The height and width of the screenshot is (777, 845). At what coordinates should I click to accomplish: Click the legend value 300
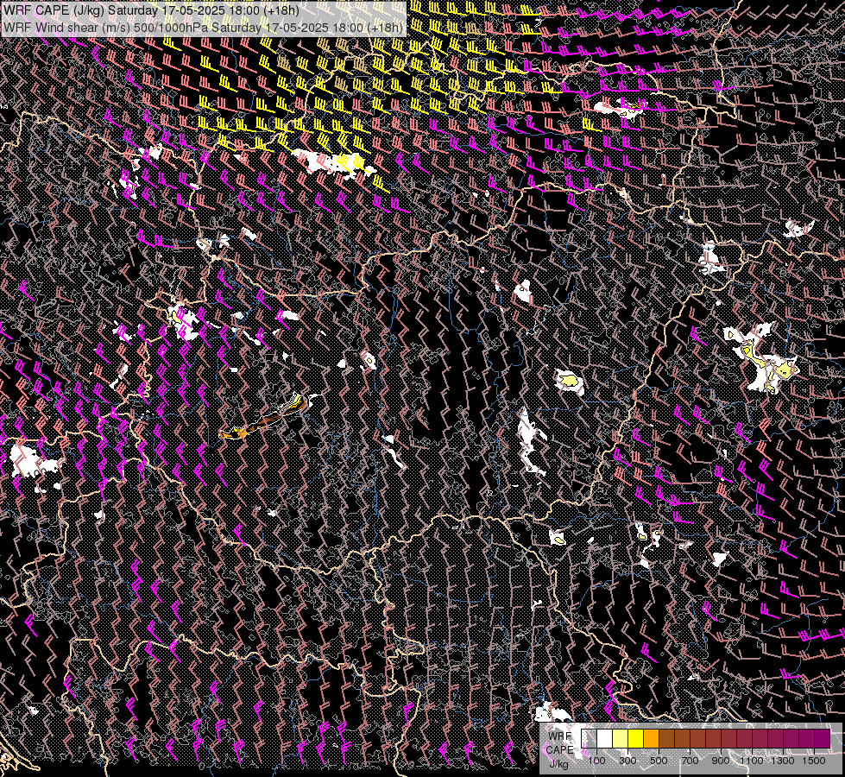[627, 761]
